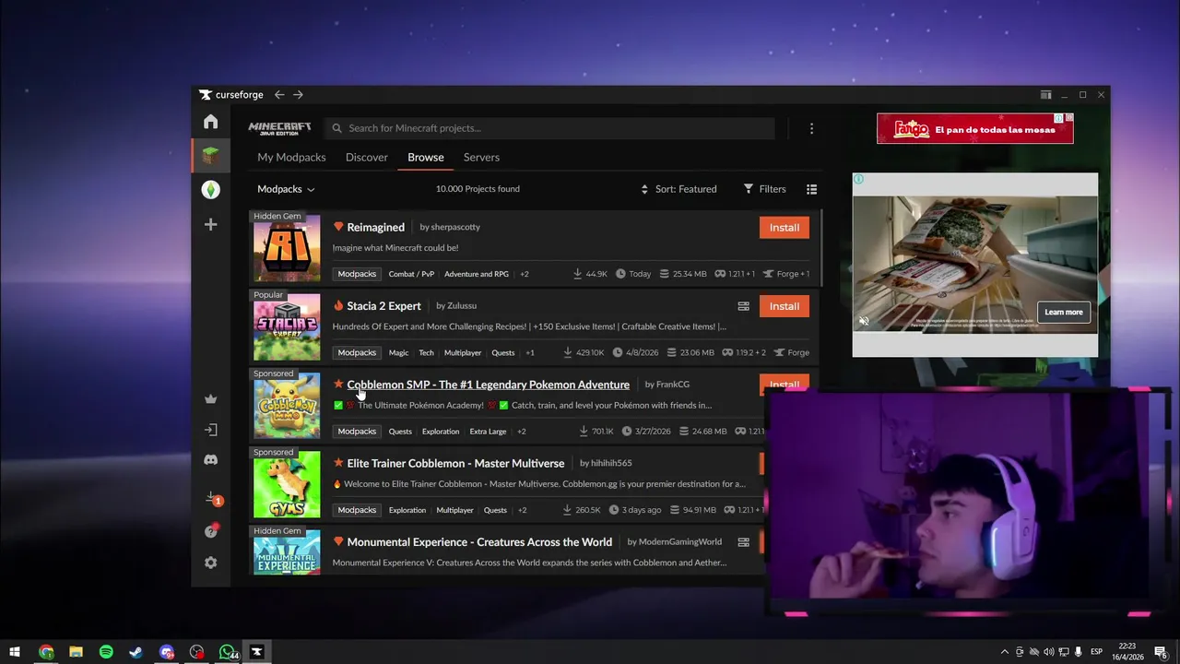
Task: Open the Windows Start menu
Action: click(15, 652)
